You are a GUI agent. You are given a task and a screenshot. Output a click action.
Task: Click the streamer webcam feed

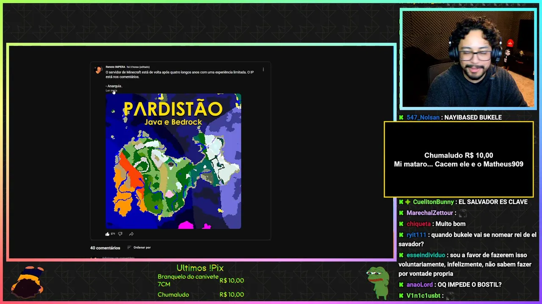click(x=468, y=59)
